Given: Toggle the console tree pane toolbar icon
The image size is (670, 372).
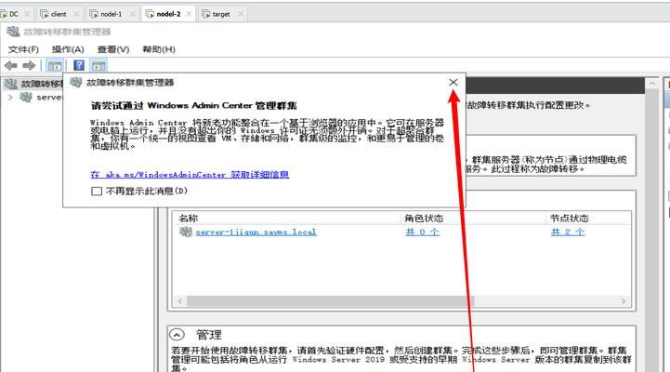Looking at the screenshot, I should tap(55, 66).
